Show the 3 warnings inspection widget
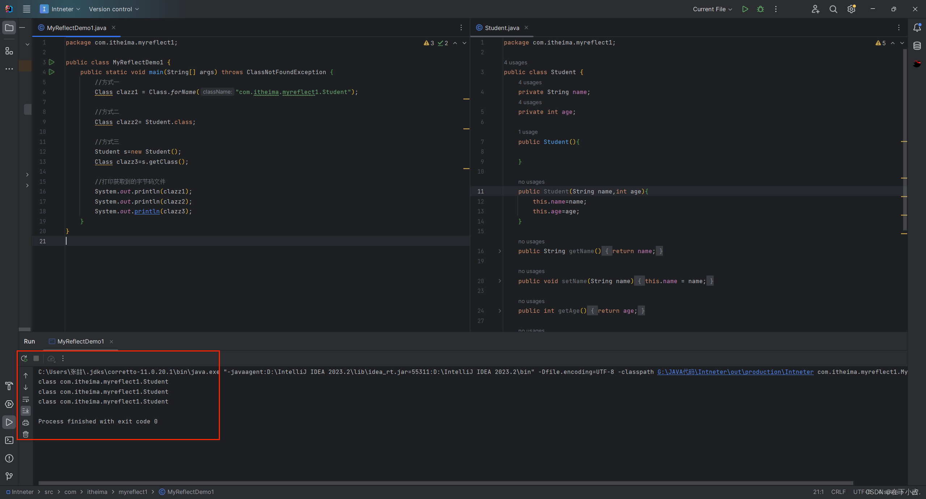The width and height of the screenshot is (926, 499). click(x=429, y=43)
